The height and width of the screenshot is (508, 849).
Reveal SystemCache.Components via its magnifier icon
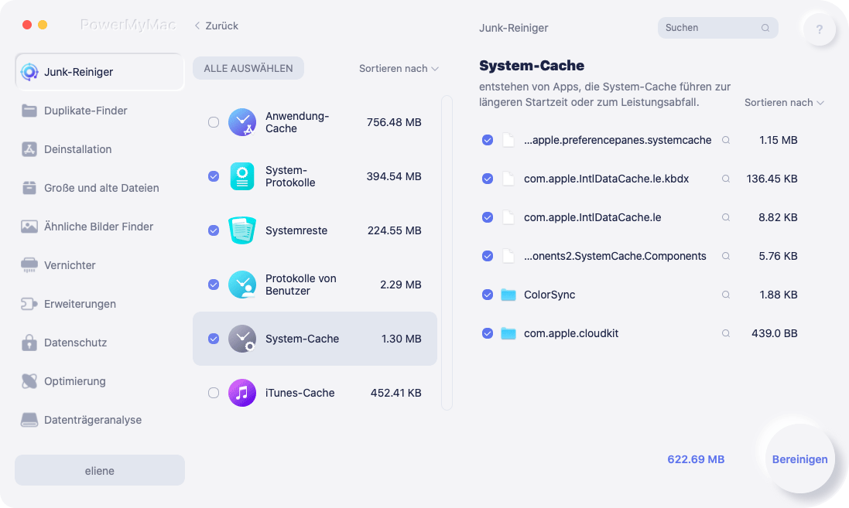725,256
